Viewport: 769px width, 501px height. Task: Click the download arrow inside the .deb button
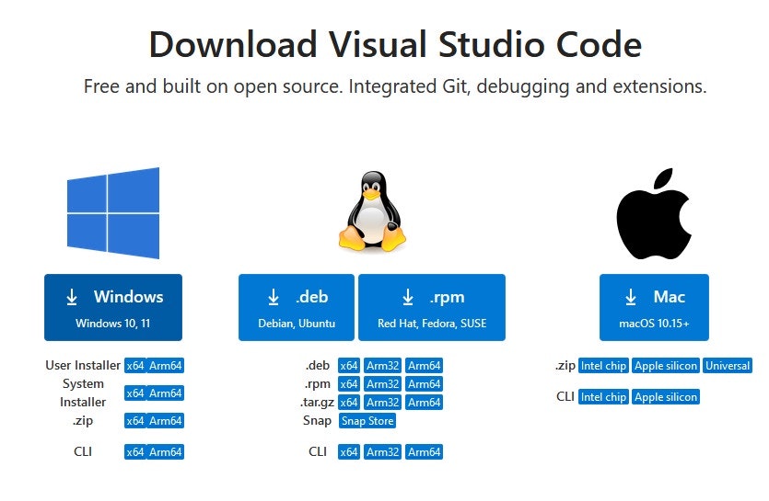(274, 297)
